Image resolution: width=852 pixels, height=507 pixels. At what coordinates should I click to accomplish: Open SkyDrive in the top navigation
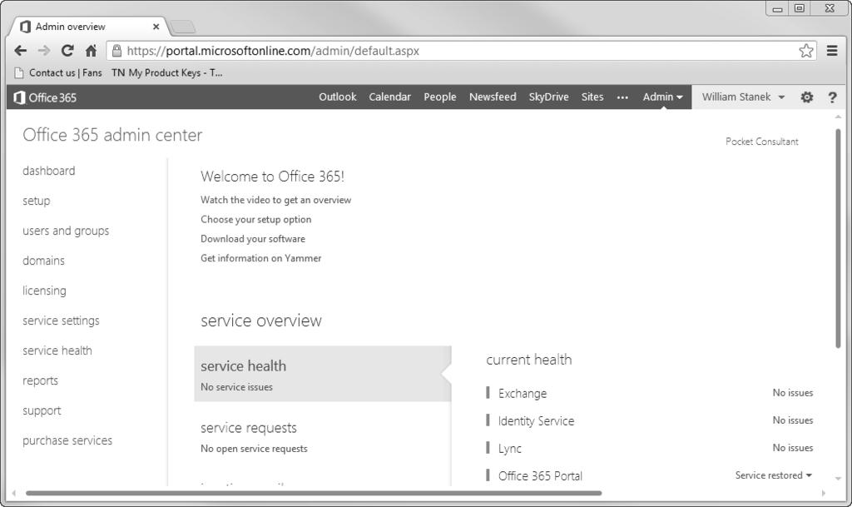pos(548,97)
